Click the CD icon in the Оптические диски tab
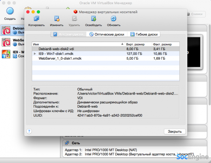 91,34
